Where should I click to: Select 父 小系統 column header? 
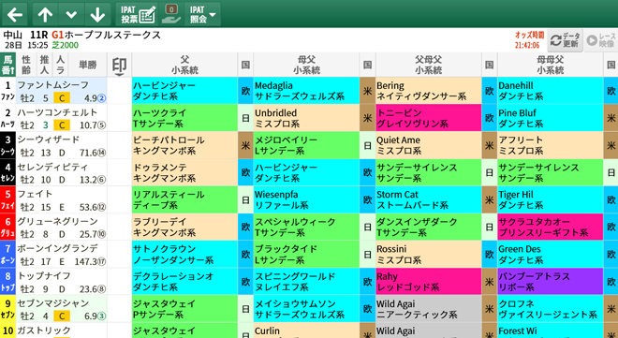pyautogui.click(x=184, y=65)
